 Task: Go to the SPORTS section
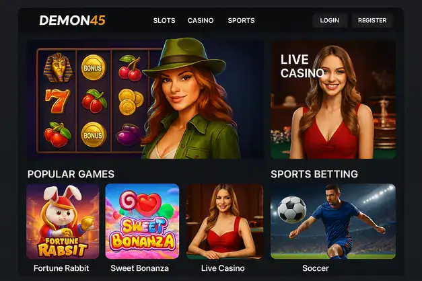pos(241,20)
